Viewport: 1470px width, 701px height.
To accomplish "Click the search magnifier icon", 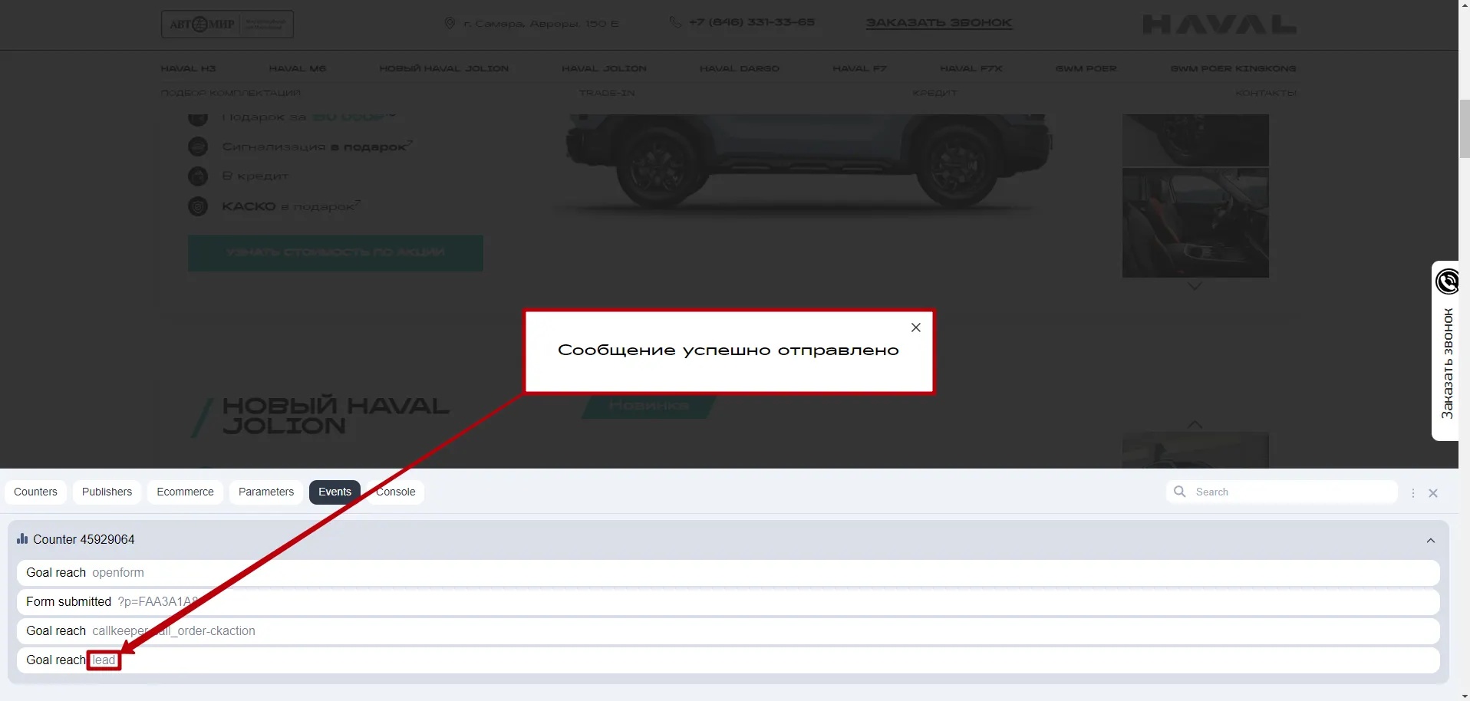I will coord(1179,492).
